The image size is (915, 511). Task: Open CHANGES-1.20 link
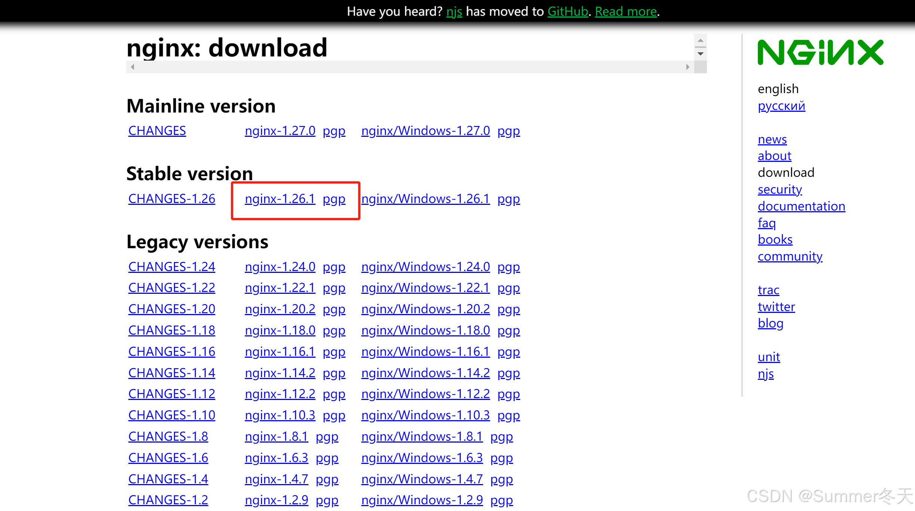[x=172, y=309]
